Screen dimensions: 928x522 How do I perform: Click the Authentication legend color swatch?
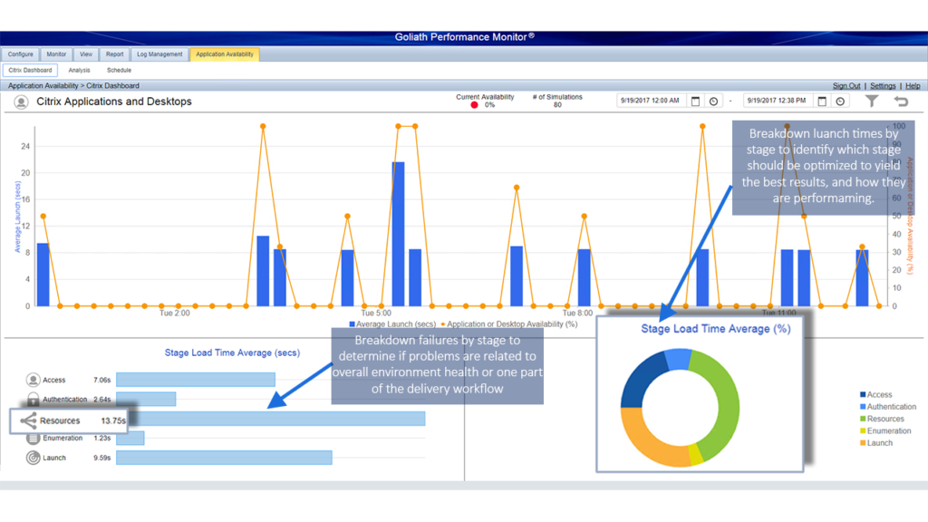[863, 407]
